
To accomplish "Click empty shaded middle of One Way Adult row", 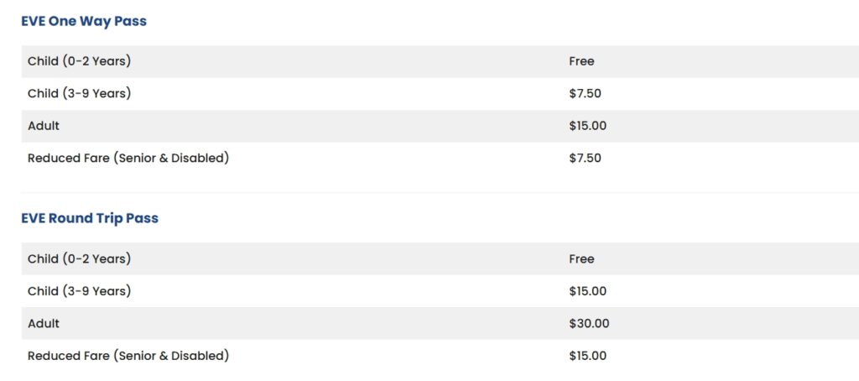I will [336, 126].
